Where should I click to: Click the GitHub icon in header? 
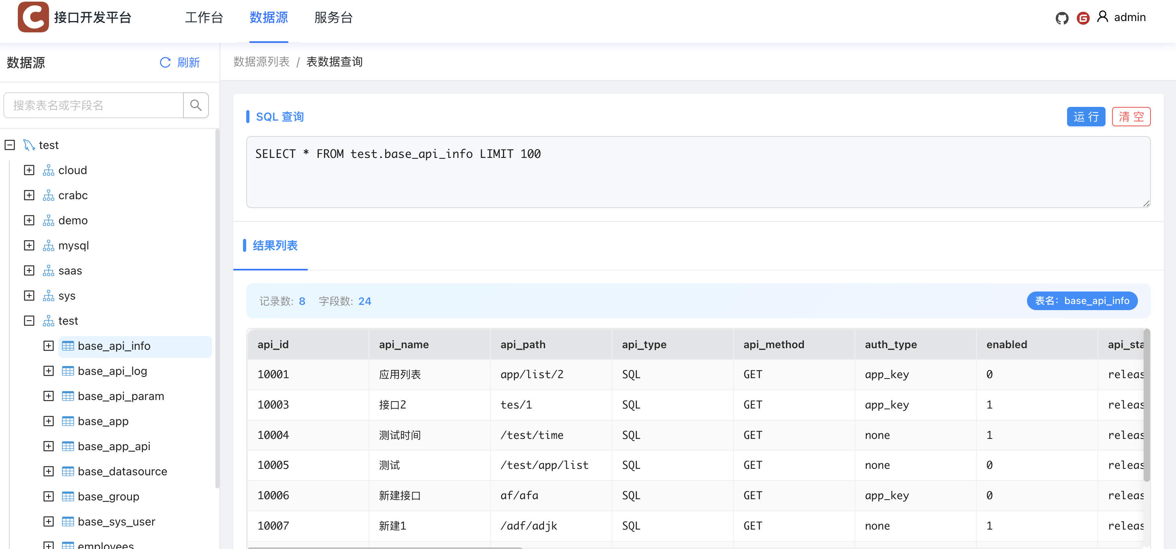[1061, 18]
